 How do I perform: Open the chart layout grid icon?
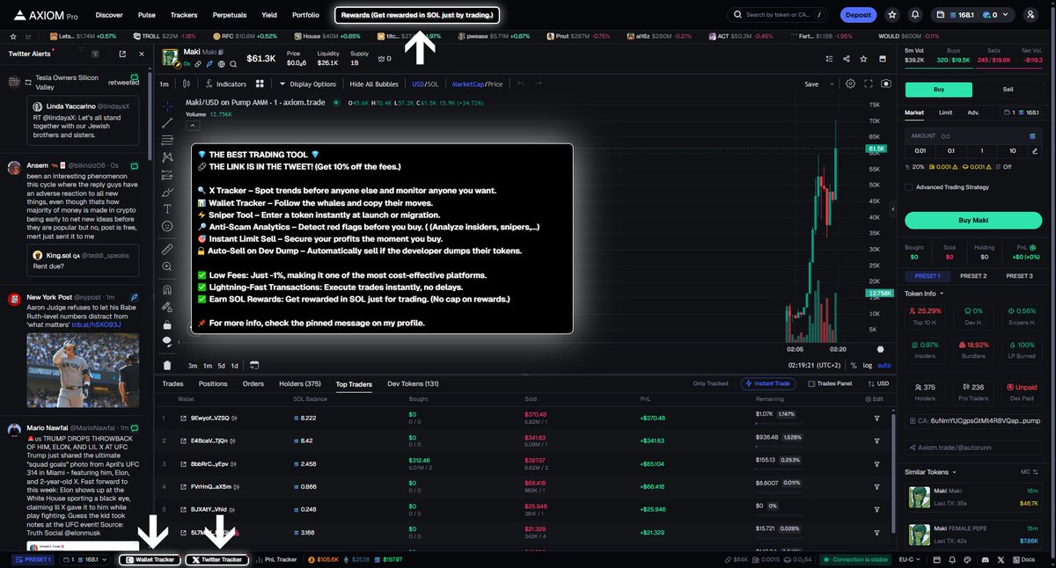(260, 84)
